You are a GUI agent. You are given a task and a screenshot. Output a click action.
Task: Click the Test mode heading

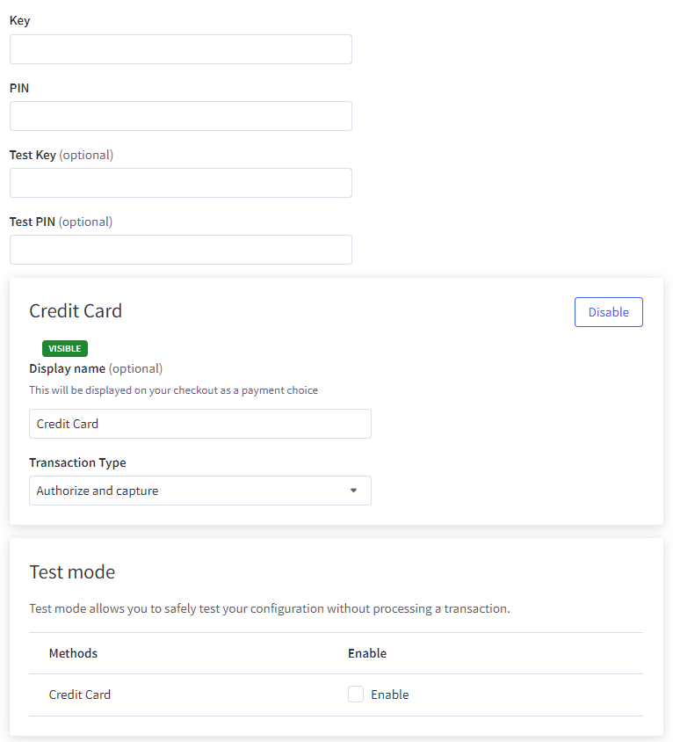pos(72,571)
